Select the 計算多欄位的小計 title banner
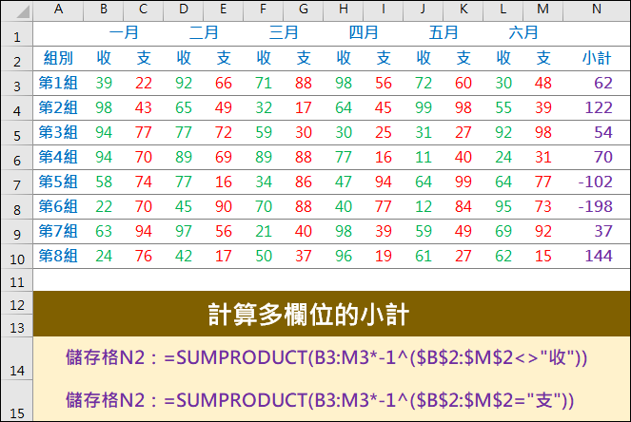The image size is (631, 422). coord(331,314)
